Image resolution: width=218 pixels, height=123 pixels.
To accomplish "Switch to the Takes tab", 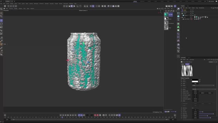I will coord(188,6).
